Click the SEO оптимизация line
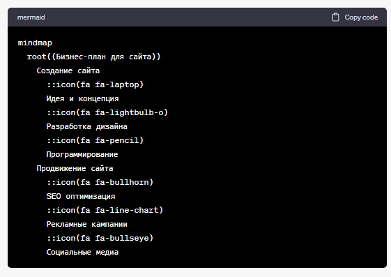This screenshot has height=277, width=391. point(81,196)
